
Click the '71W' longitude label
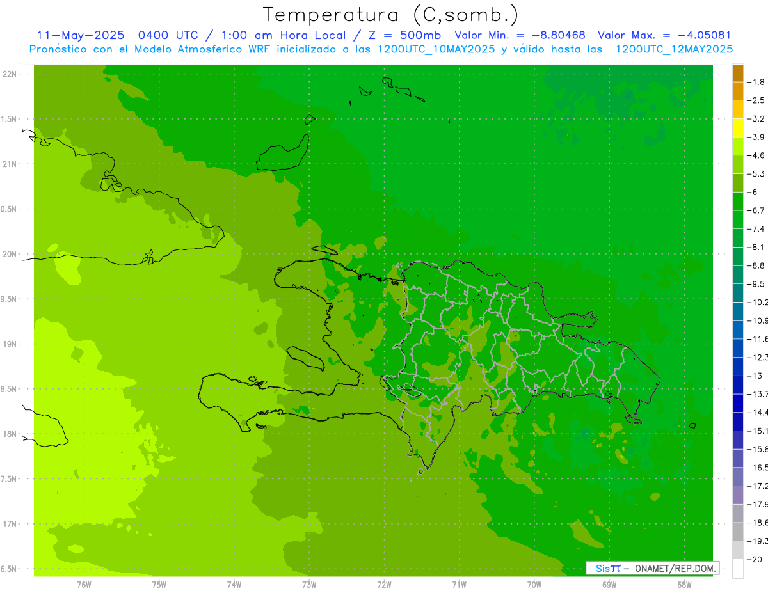(459, 584)
